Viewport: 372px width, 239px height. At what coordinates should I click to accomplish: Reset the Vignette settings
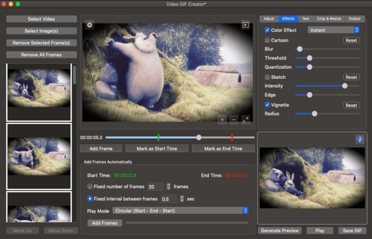click(351, 105)
